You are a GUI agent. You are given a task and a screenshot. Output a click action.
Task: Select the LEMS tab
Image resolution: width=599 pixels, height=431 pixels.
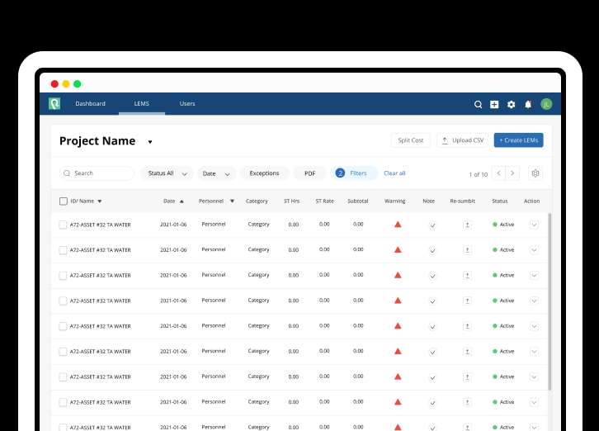142,104
